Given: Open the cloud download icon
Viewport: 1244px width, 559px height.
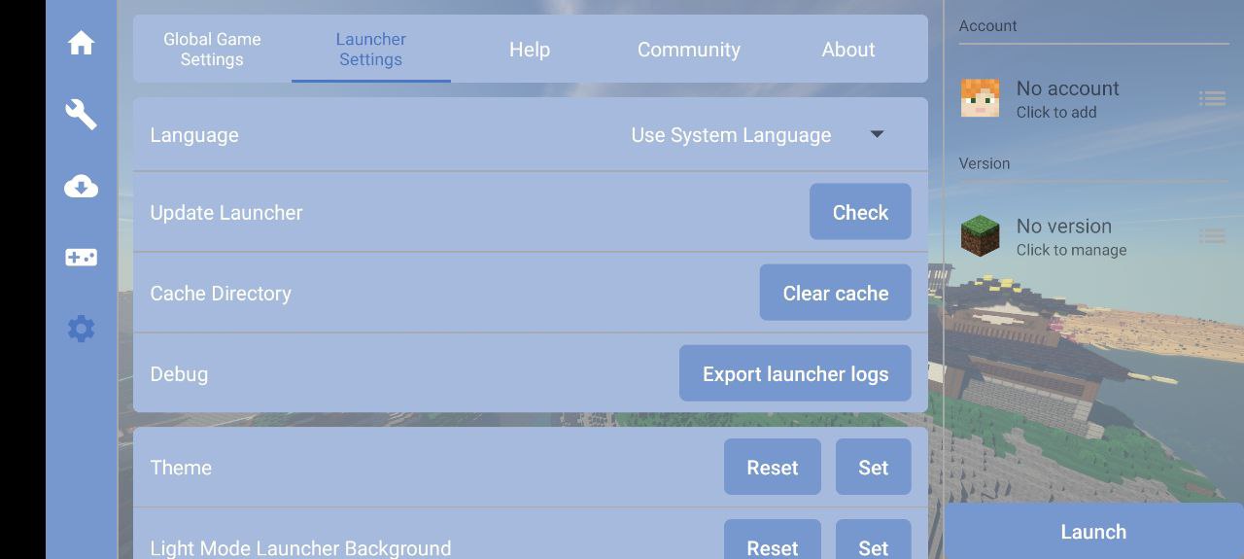Looking at the screenshot, I should coord(81,187).
